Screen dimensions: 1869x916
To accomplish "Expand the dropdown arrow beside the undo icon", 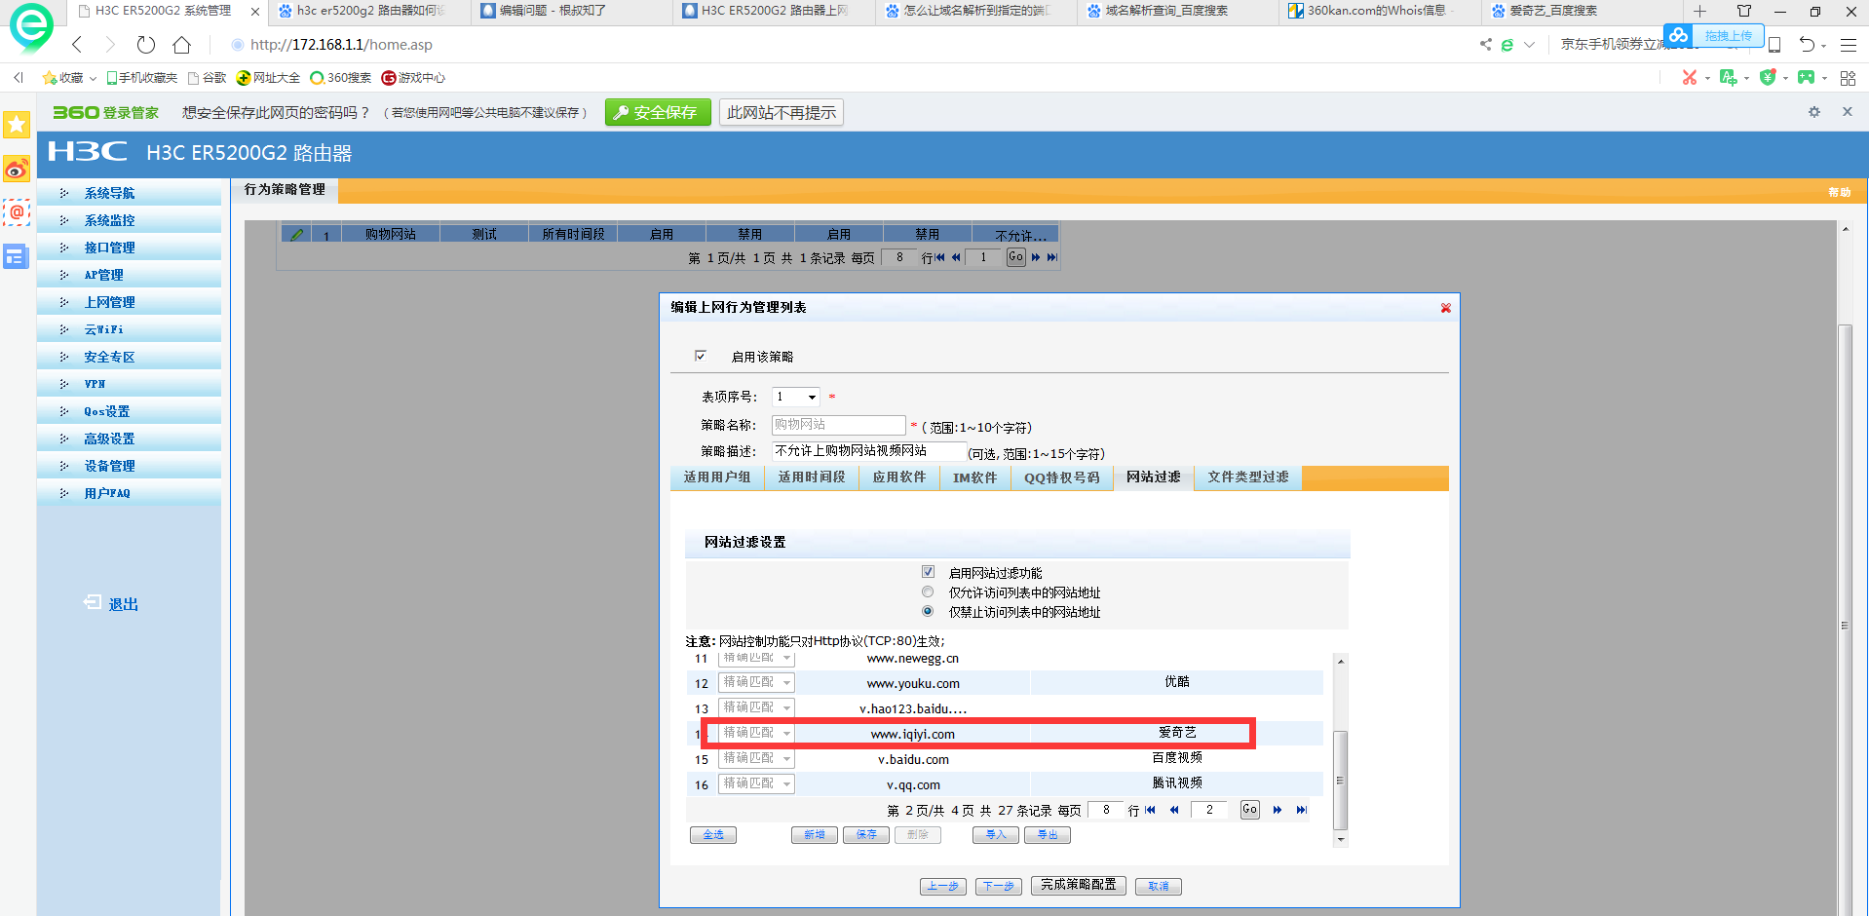I will coord(1823,46).
